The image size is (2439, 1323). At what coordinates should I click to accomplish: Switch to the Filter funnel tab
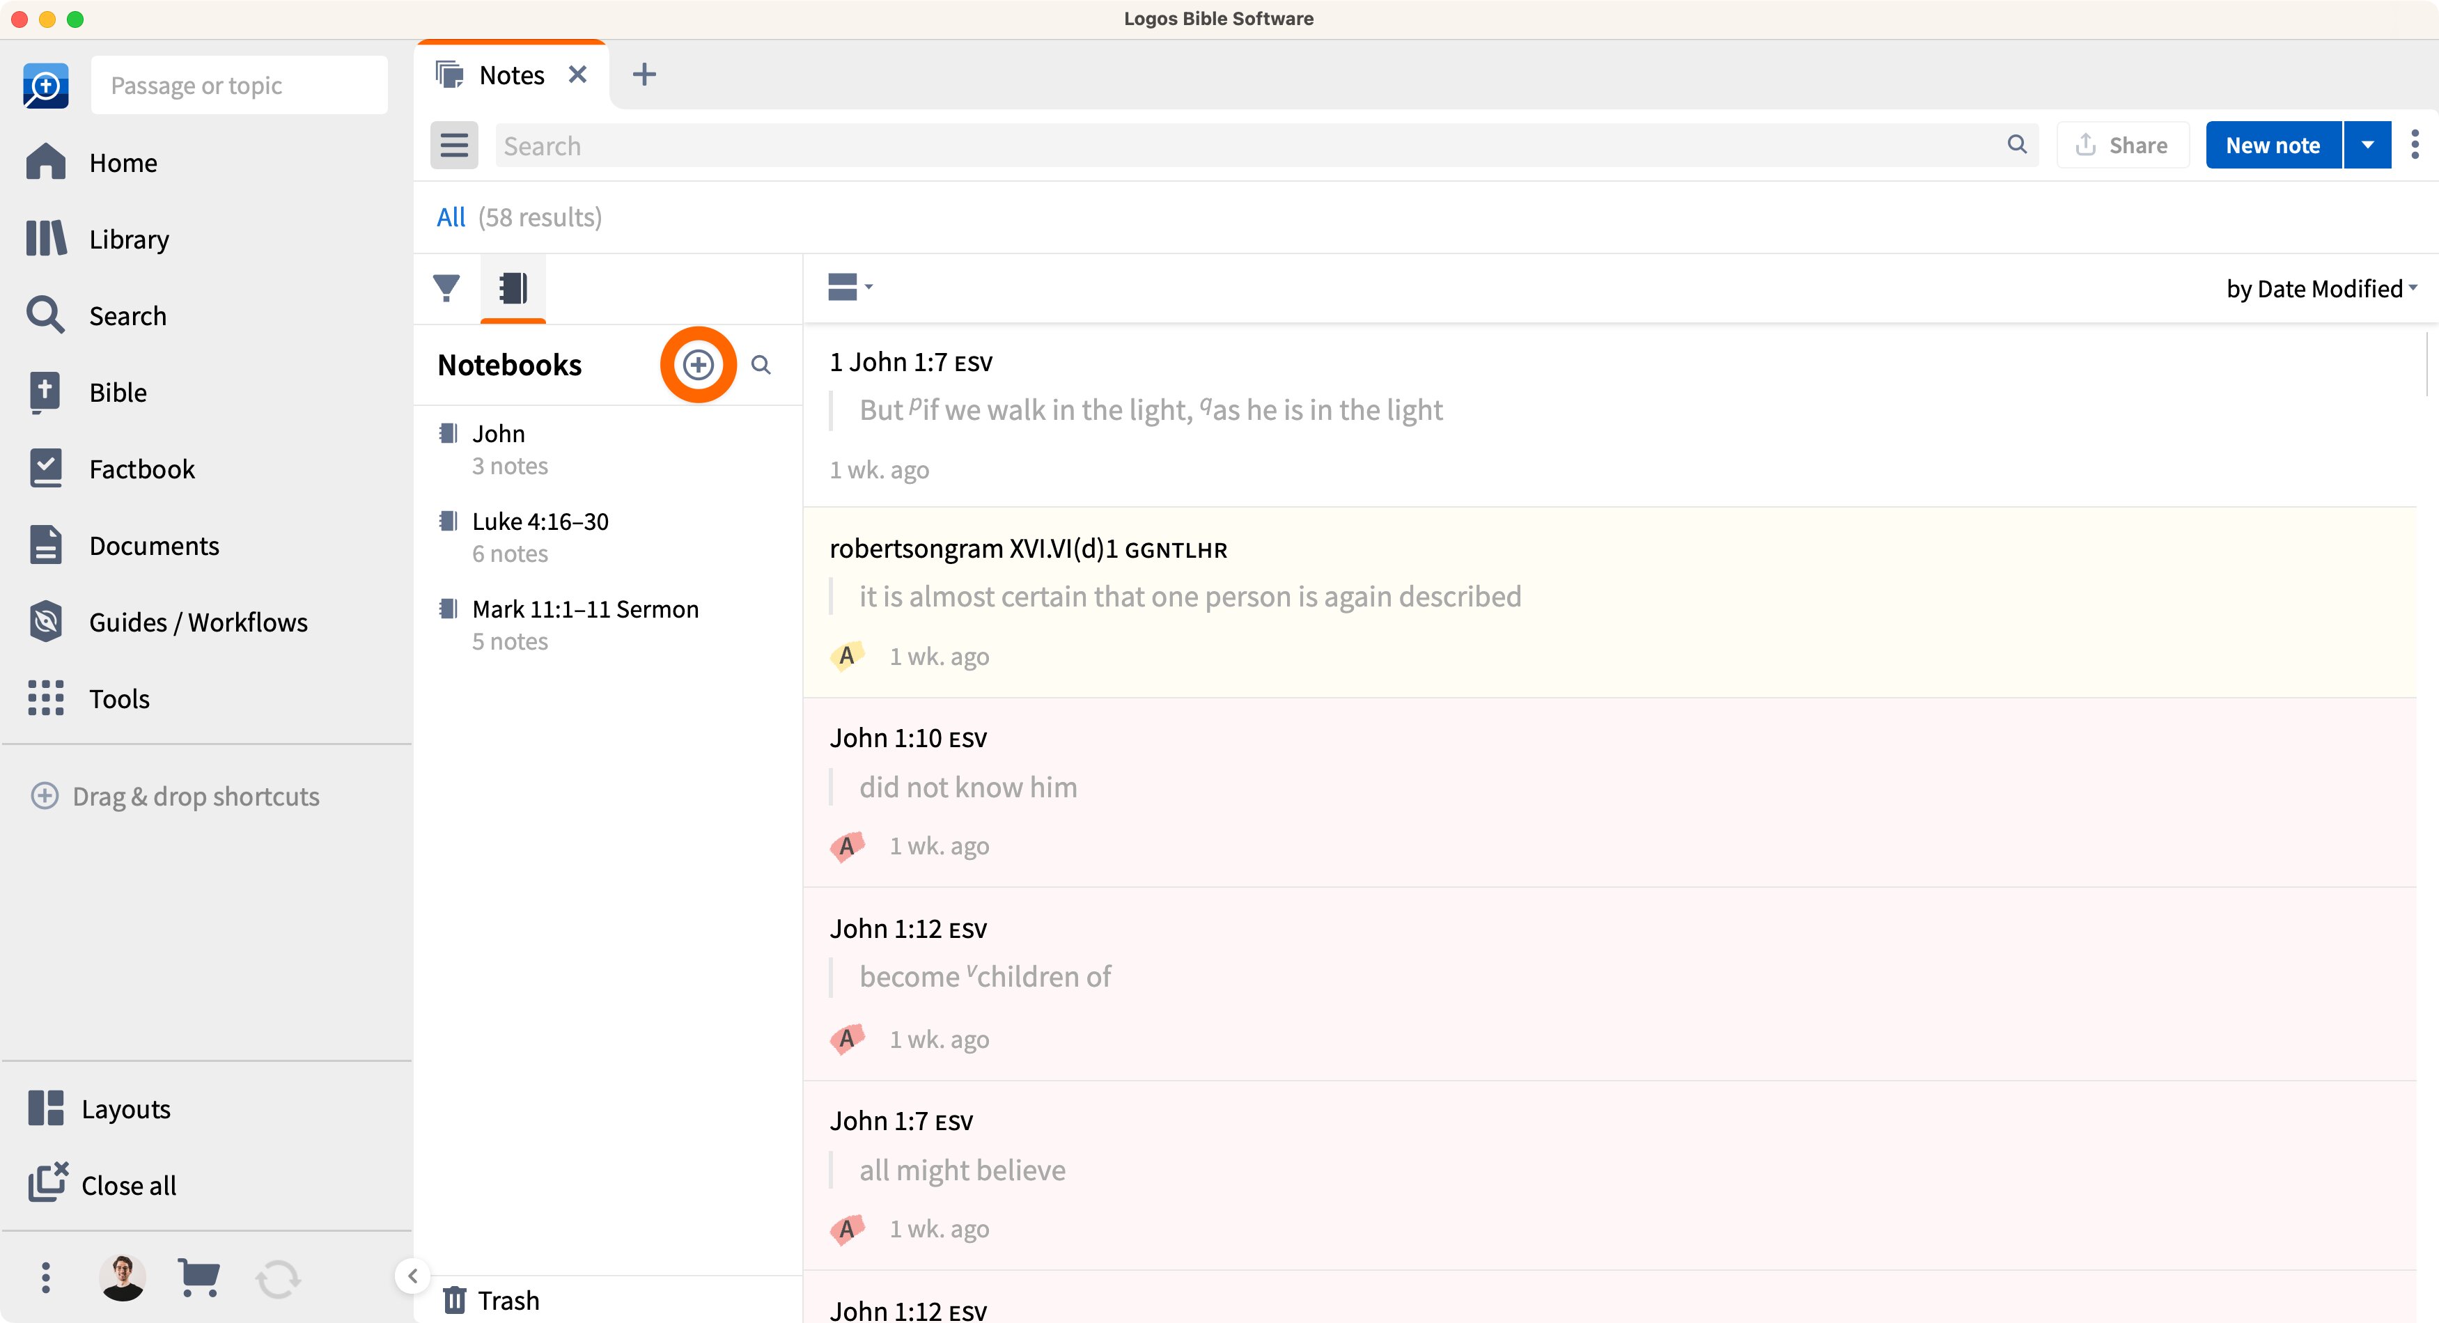(x=446, y=288)
